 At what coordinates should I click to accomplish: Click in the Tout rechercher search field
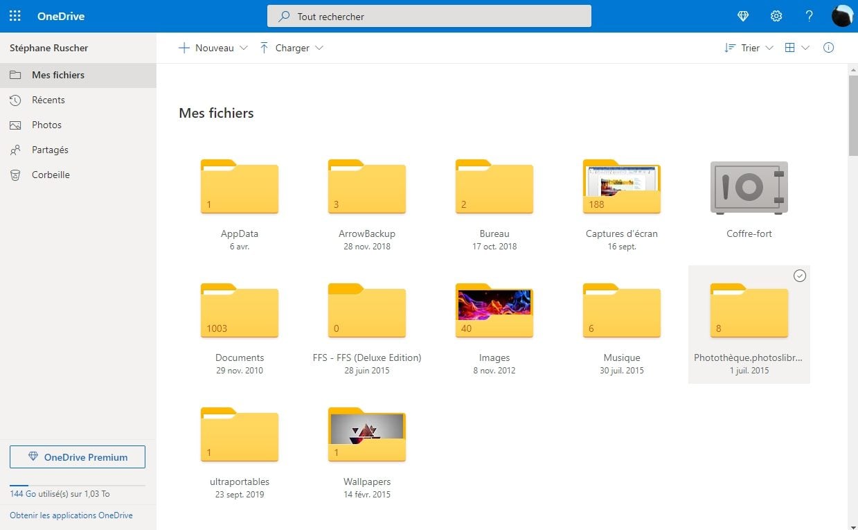pos(429,16)
